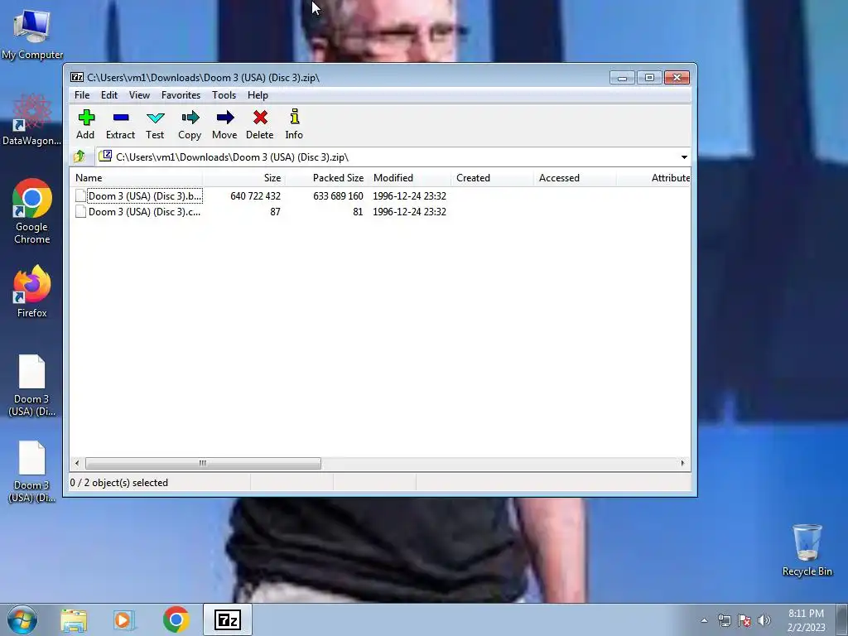Maximize the 7-Zip window
848x636 pixels.
pyautogui.click(x=649, y=77)
